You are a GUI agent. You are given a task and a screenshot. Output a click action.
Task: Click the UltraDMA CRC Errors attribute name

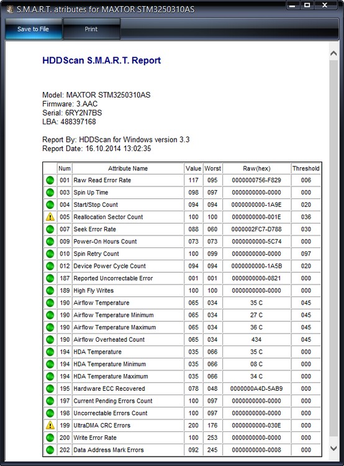coord(102,425)
